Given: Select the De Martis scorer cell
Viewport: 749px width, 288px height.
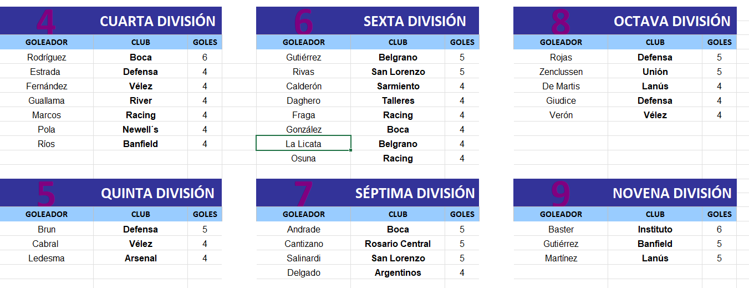Looking at the screenshot, I should (x=561, y=86).
